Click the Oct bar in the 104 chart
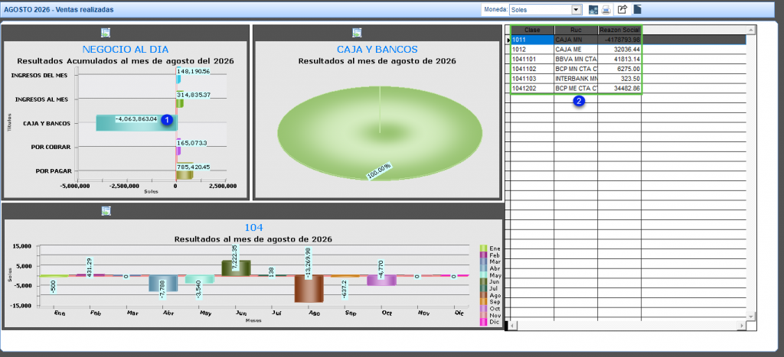 pyautogui.click(x=381, y=280)
